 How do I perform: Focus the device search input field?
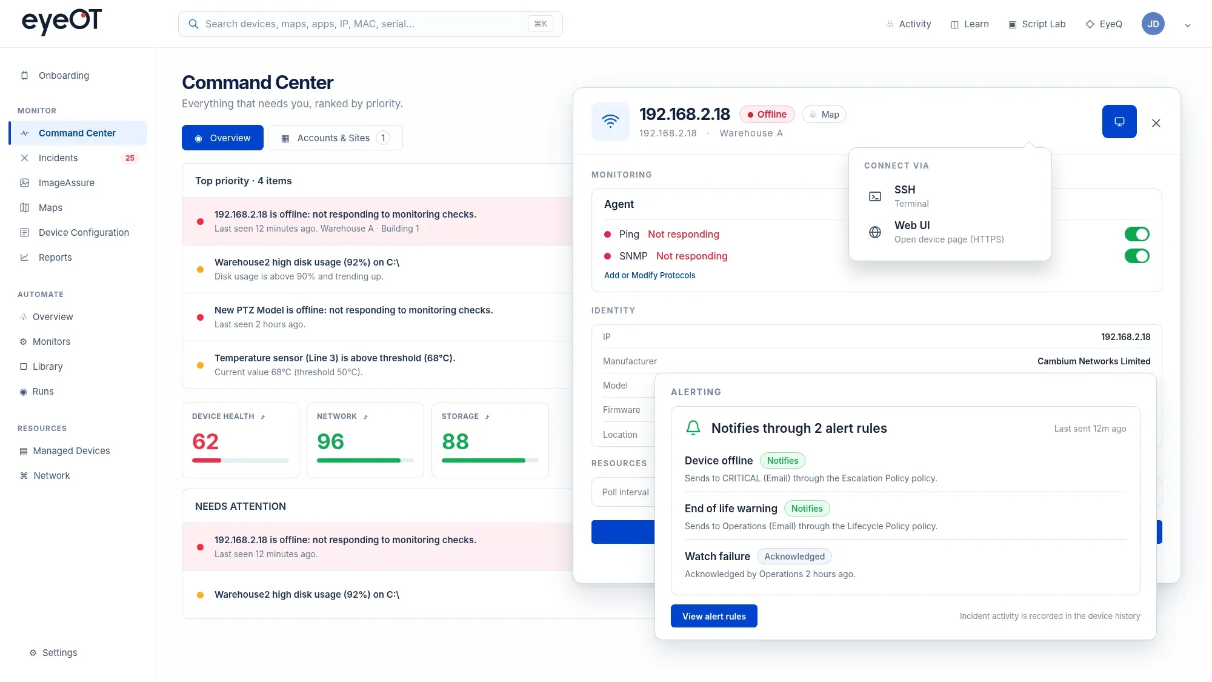[x=370, y=24]
